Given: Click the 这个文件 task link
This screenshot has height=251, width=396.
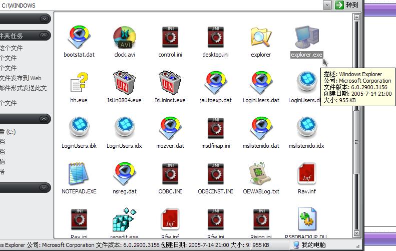Looking at the screenshot, I should click(12, 48).
